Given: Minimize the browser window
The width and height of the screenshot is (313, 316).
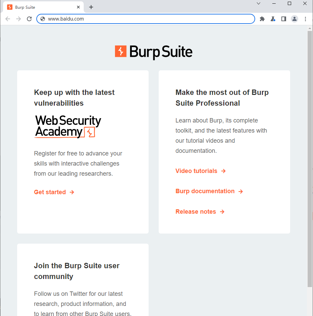Looking at the screenshot, I should pyautogui.click(x=274, y=3).
